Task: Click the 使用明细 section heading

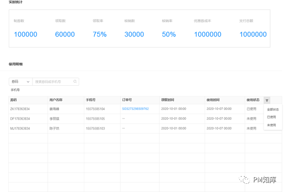Action: click(x=15, y=64)
